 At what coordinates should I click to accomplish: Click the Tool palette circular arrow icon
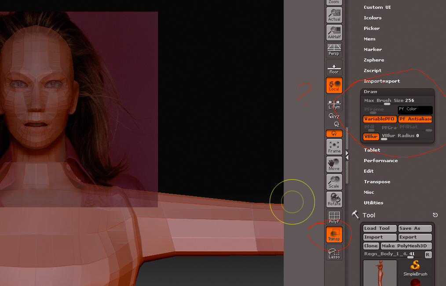tap(435, 215)
